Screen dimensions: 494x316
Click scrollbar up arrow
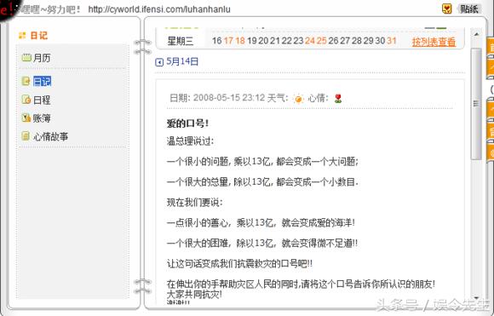tap(476, 34)
